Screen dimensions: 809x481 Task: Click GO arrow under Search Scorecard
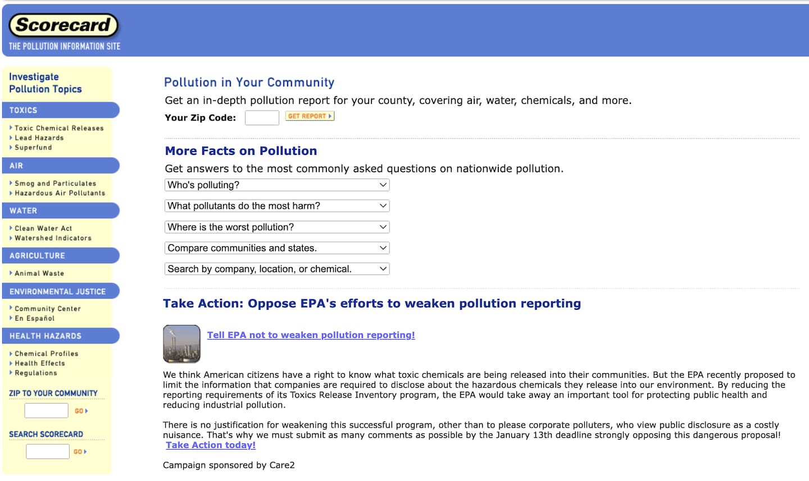[x=80, y=452]
